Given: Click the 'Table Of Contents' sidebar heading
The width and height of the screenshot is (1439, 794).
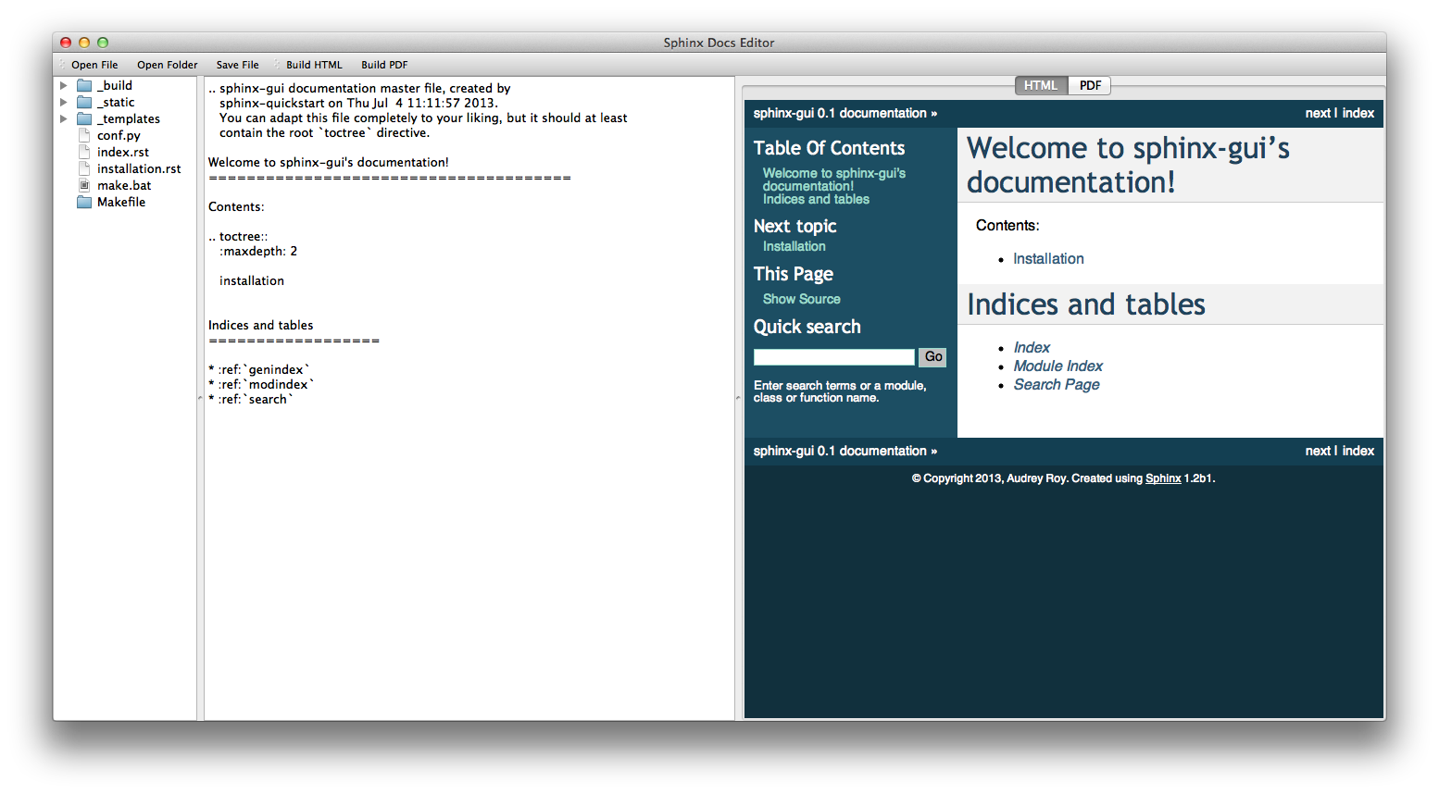Looking at the screenshot, I should pos(829,148).
